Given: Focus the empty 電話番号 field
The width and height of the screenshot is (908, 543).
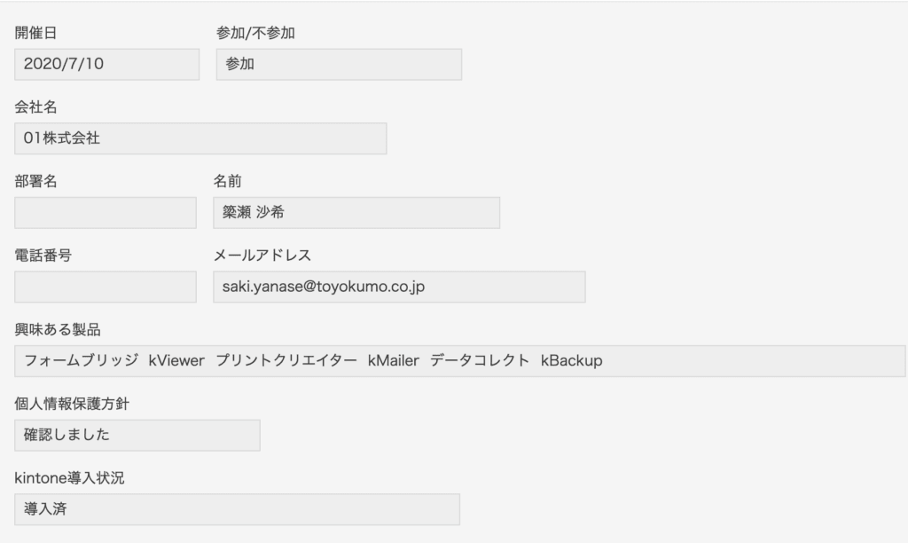Looking at the screenshot, I should (106, 287).
